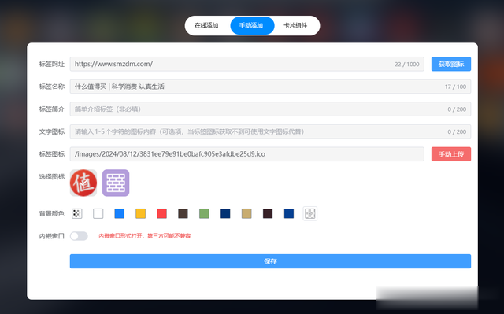This screenshot has width=504, height=314.
Task: Focus the 文字图标 text icon field
Action: [270, 131]
